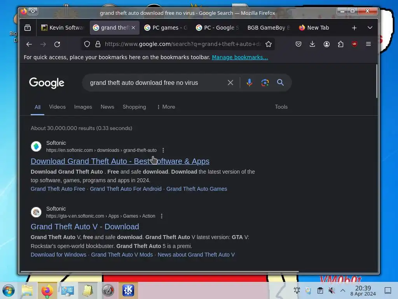Switch to PC games Google tab

(166, 28)
